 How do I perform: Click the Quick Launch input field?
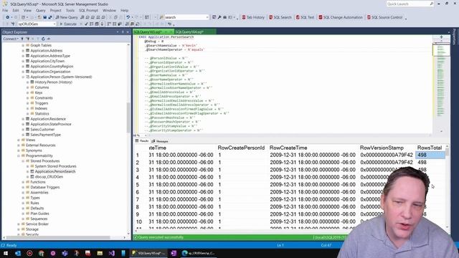pyautogui.click(x=407, y=4)
